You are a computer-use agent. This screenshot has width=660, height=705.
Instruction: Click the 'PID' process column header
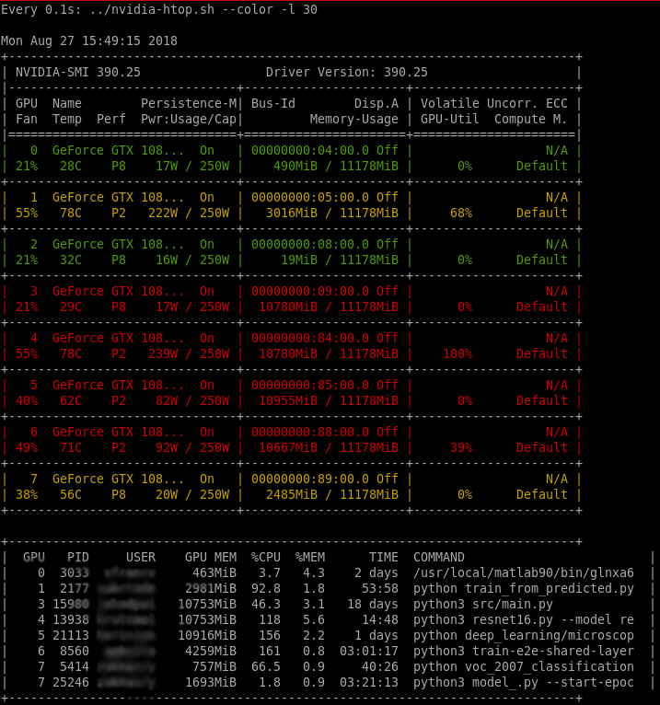pos(78,558)
